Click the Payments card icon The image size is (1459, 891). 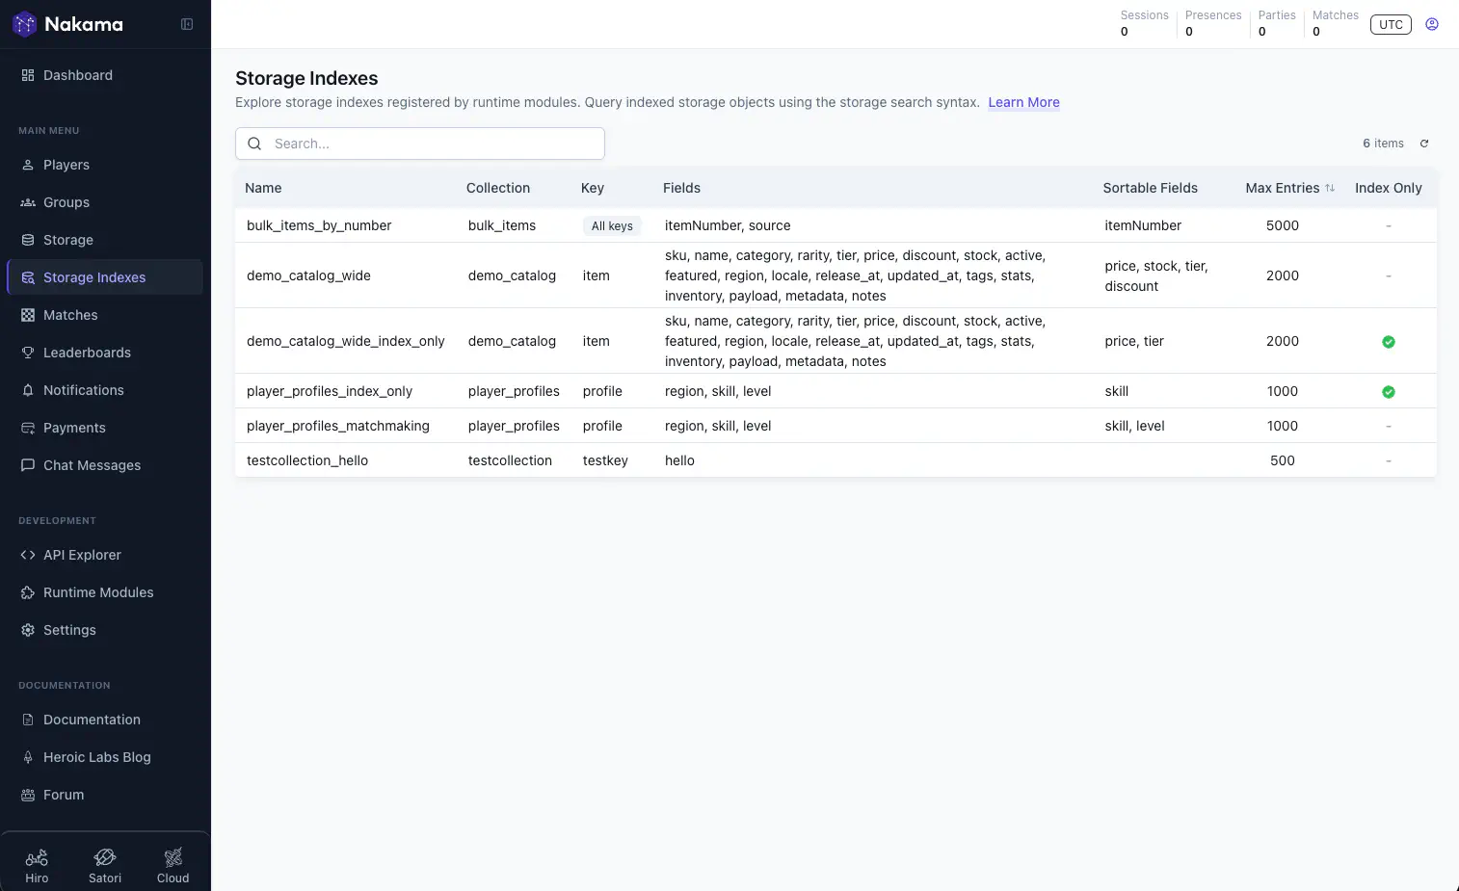(28, 428)
